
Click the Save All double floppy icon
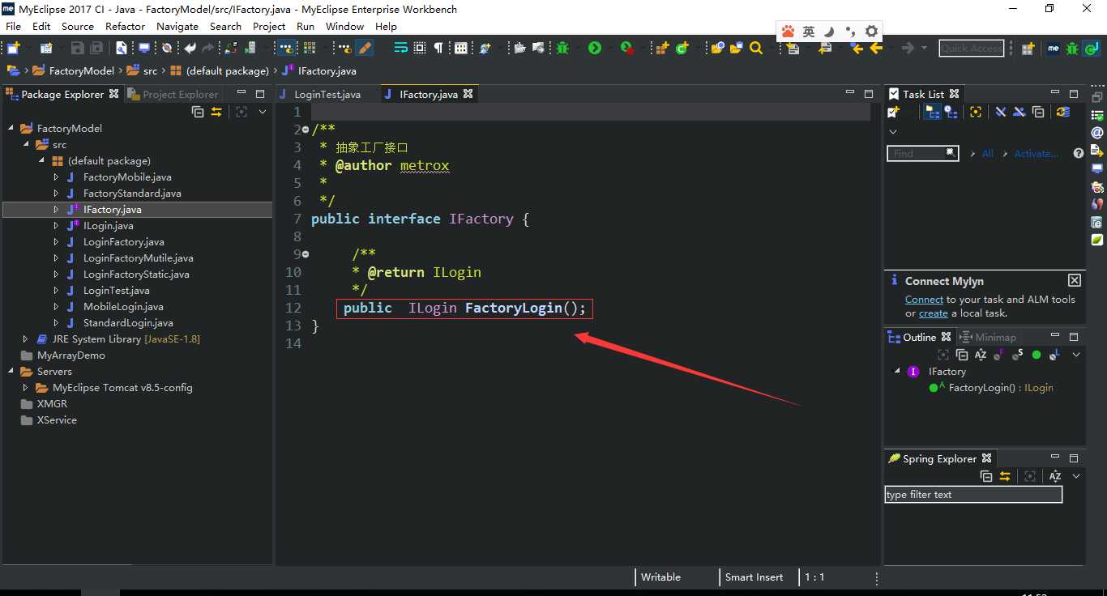coord(96,49)
